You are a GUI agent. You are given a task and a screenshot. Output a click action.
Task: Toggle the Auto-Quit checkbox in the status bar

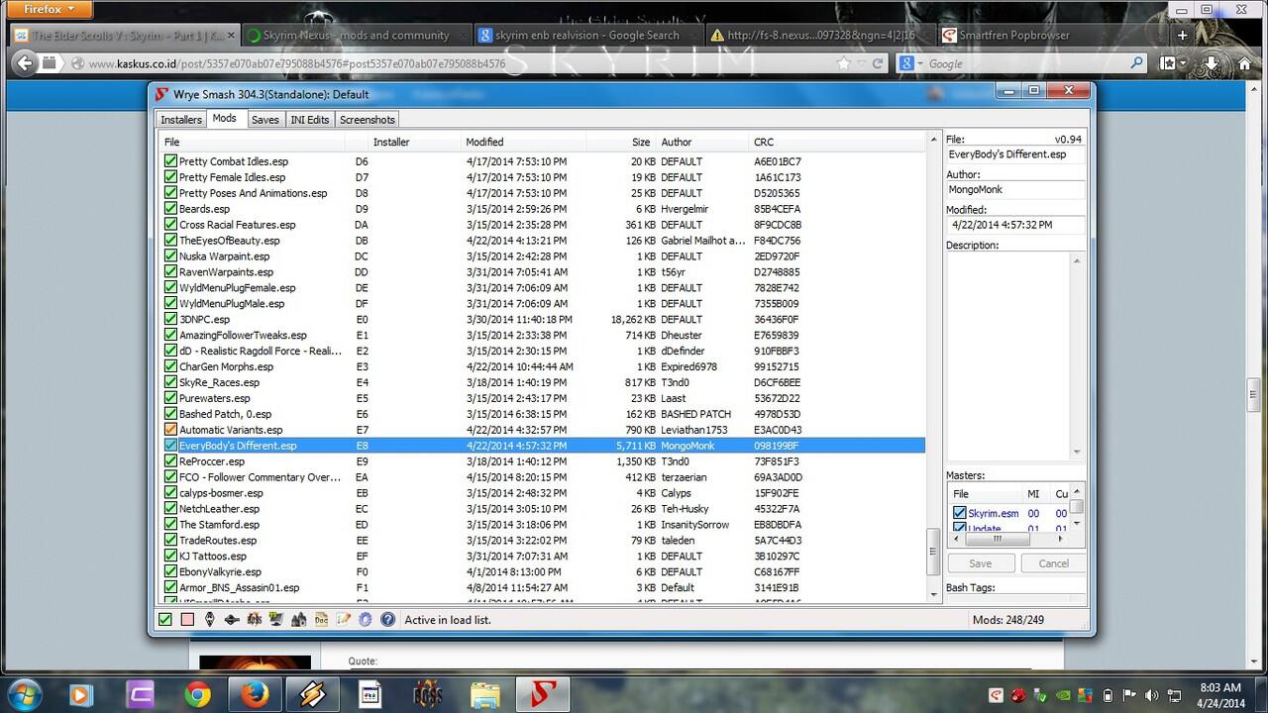pyautogui.click(x=165, y=619)
